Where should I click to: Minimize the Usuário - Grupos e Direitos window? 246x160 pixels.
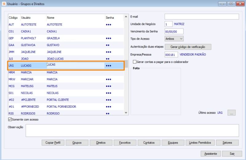click(222, 4)
